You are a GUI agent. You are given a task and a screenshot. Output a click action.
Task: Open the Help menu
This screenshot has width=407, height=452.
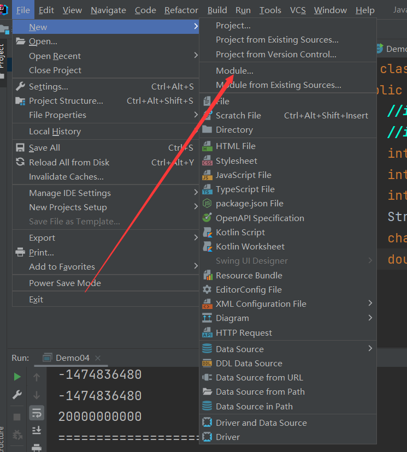[x=365, y=10]
